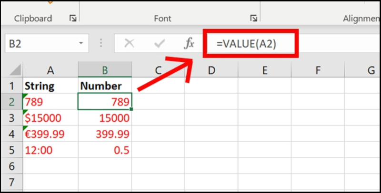
Task: Open Insert Function with the fx icon
Action: [x=189, y=44]
